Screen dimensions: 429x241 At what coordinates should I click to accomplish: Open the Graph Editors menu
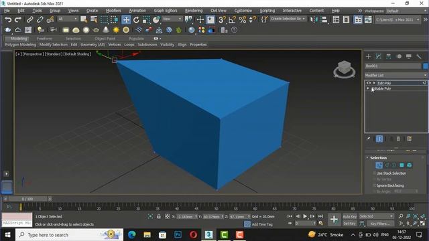[x=166, y=11]
